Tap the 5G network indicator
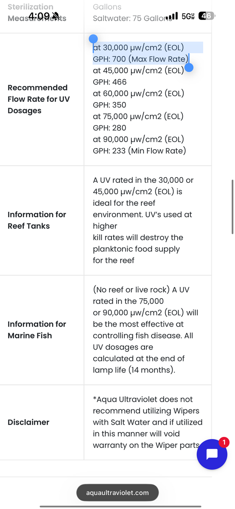The image size is (235, 509). [x=188, y=16]
